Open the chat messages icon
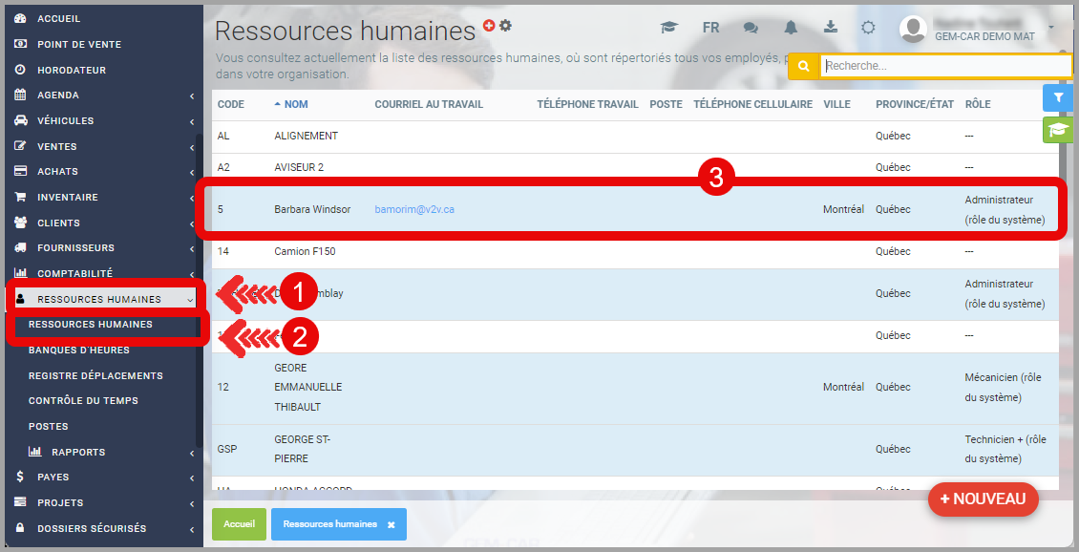Screen dimensions: 1079x552 pyautogui.click(x=751, y=28)
